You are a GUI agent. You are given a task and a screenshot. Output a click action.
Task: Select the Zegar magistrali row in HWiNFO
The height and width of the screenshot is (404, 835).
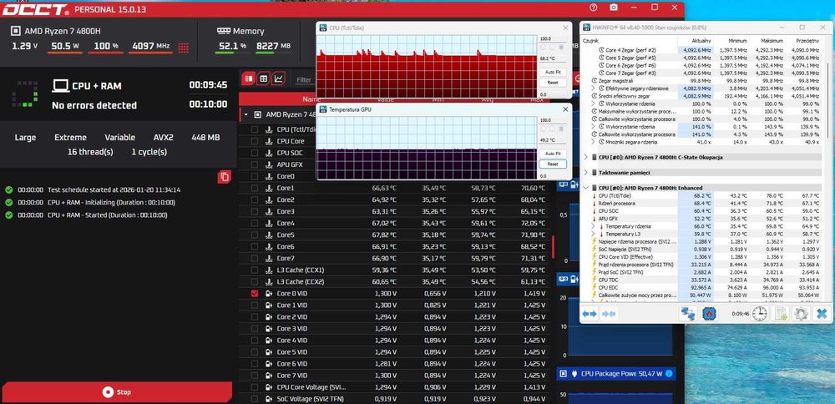pyautogui.click(x=702, y=80)
